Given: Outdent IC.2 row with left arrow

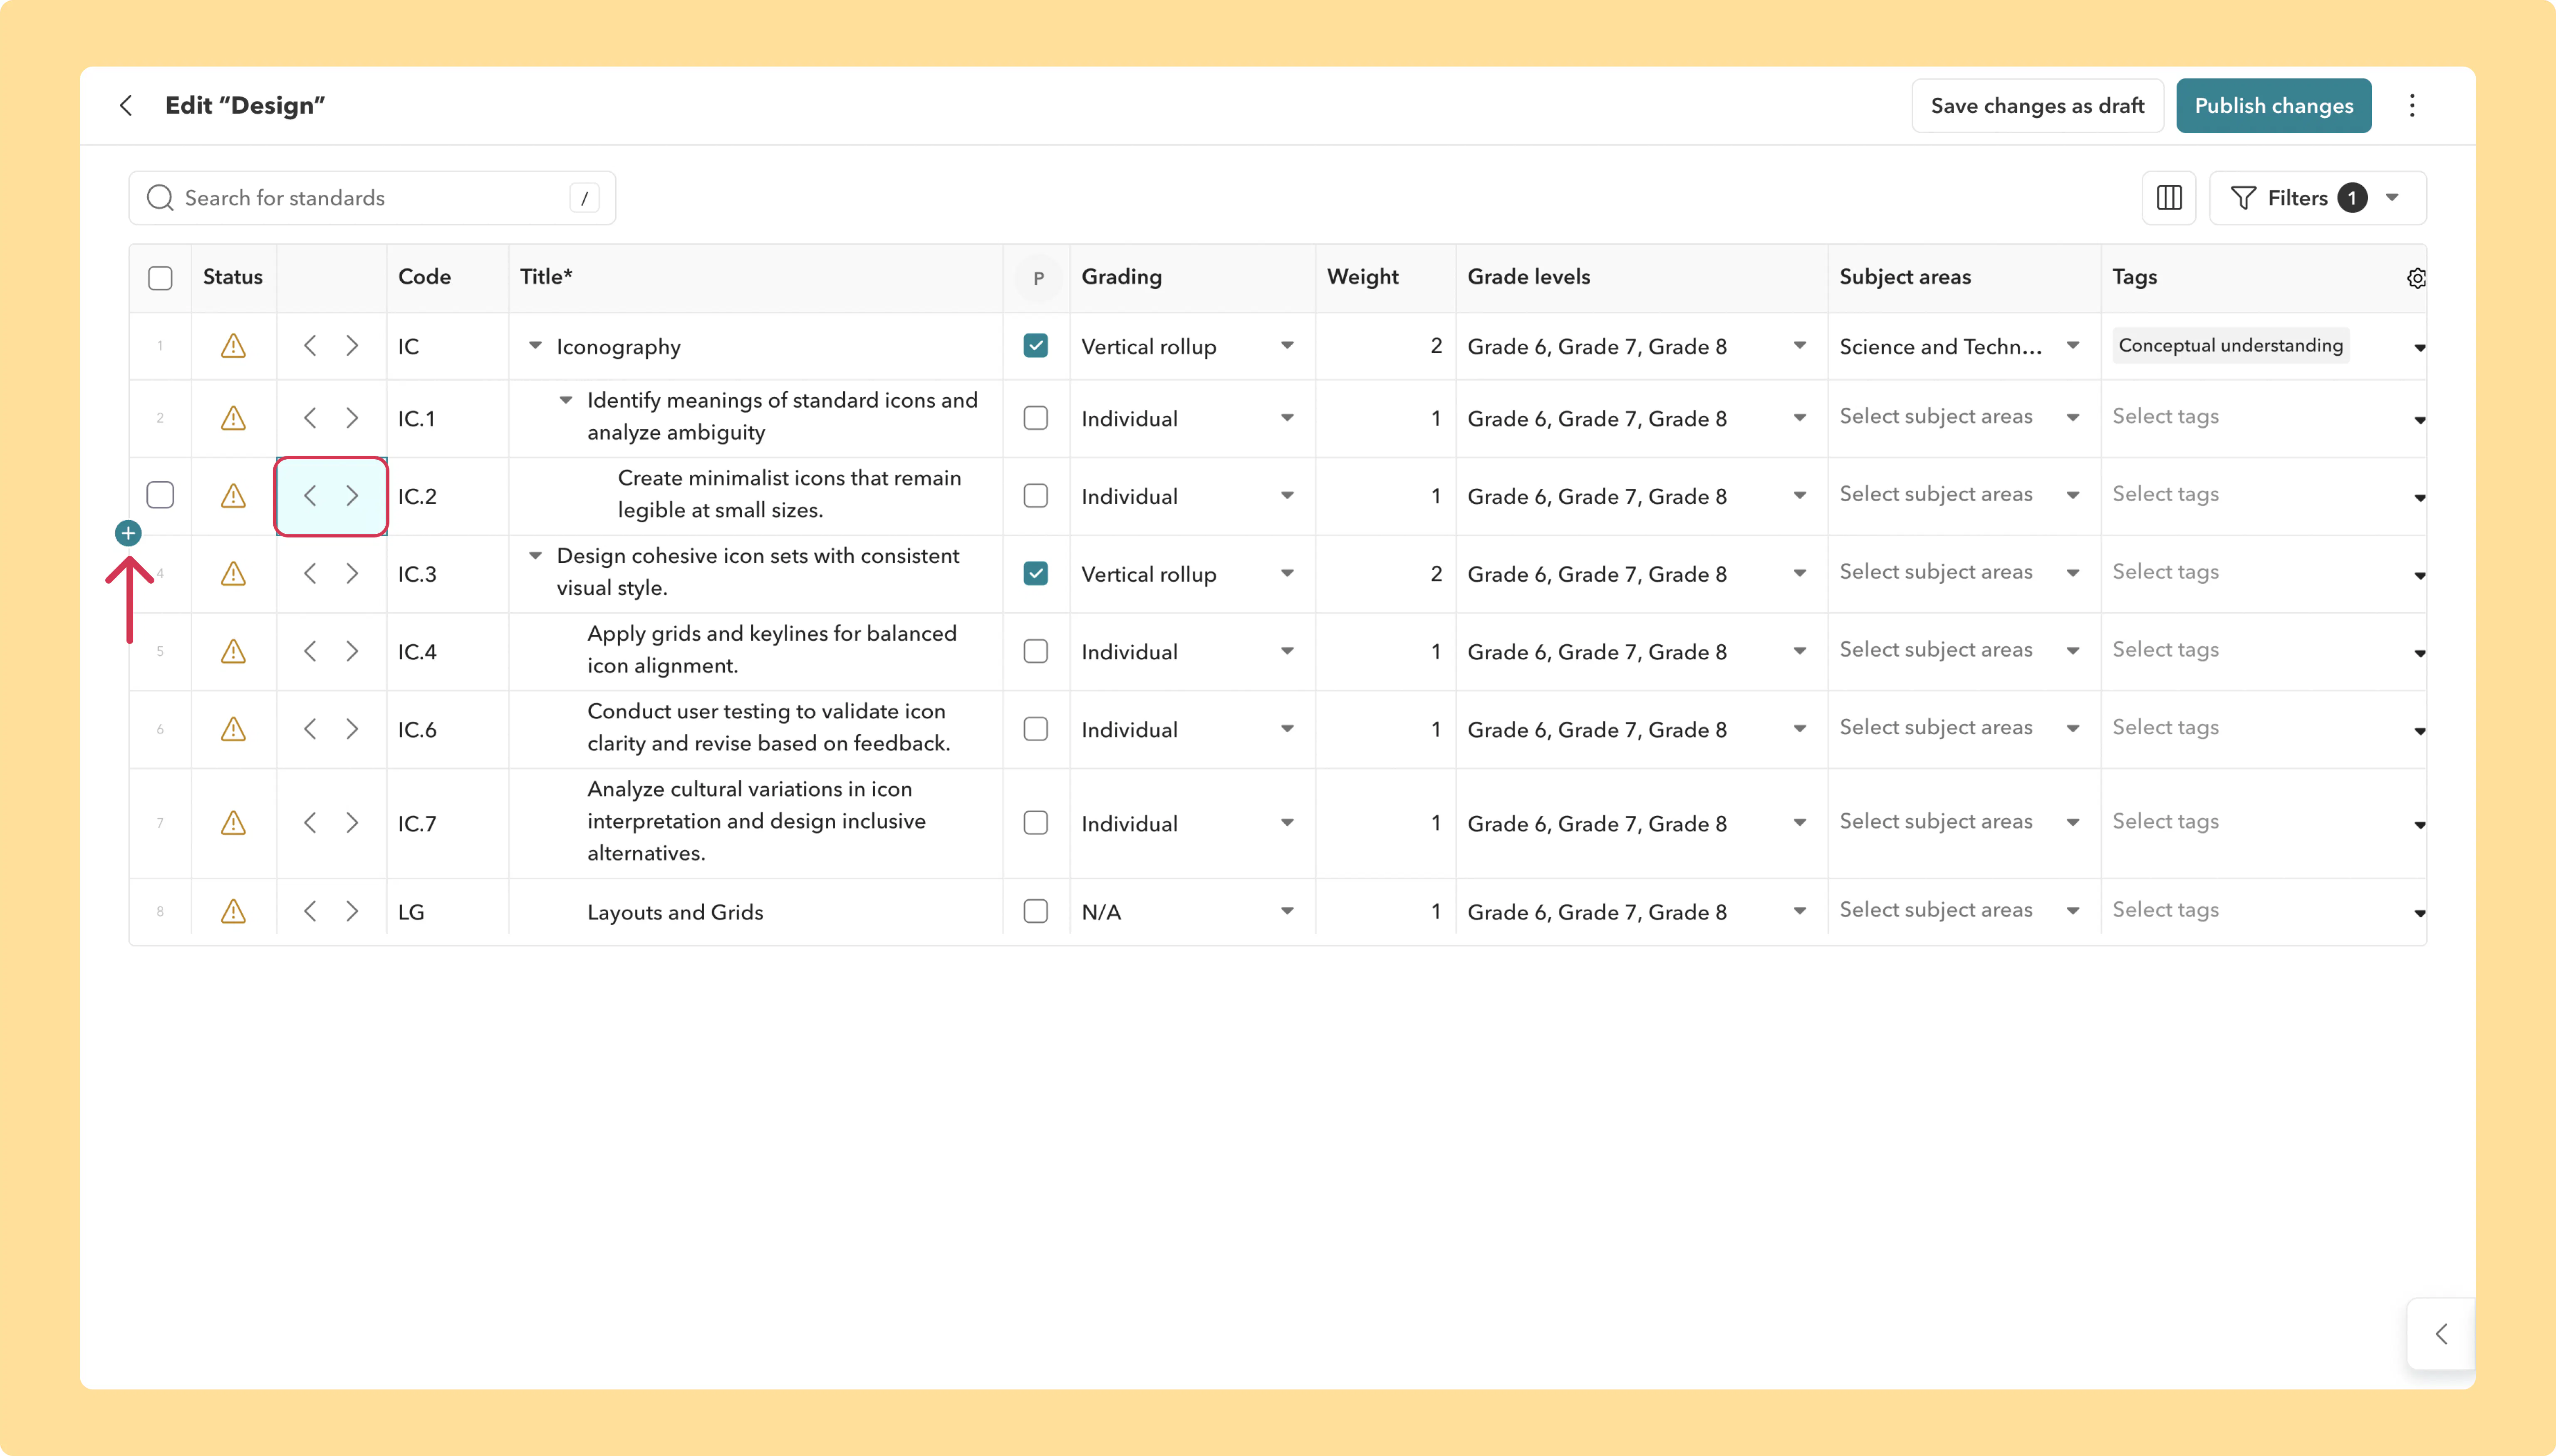Looking at the screenshot, I should [x=310, y=496].
